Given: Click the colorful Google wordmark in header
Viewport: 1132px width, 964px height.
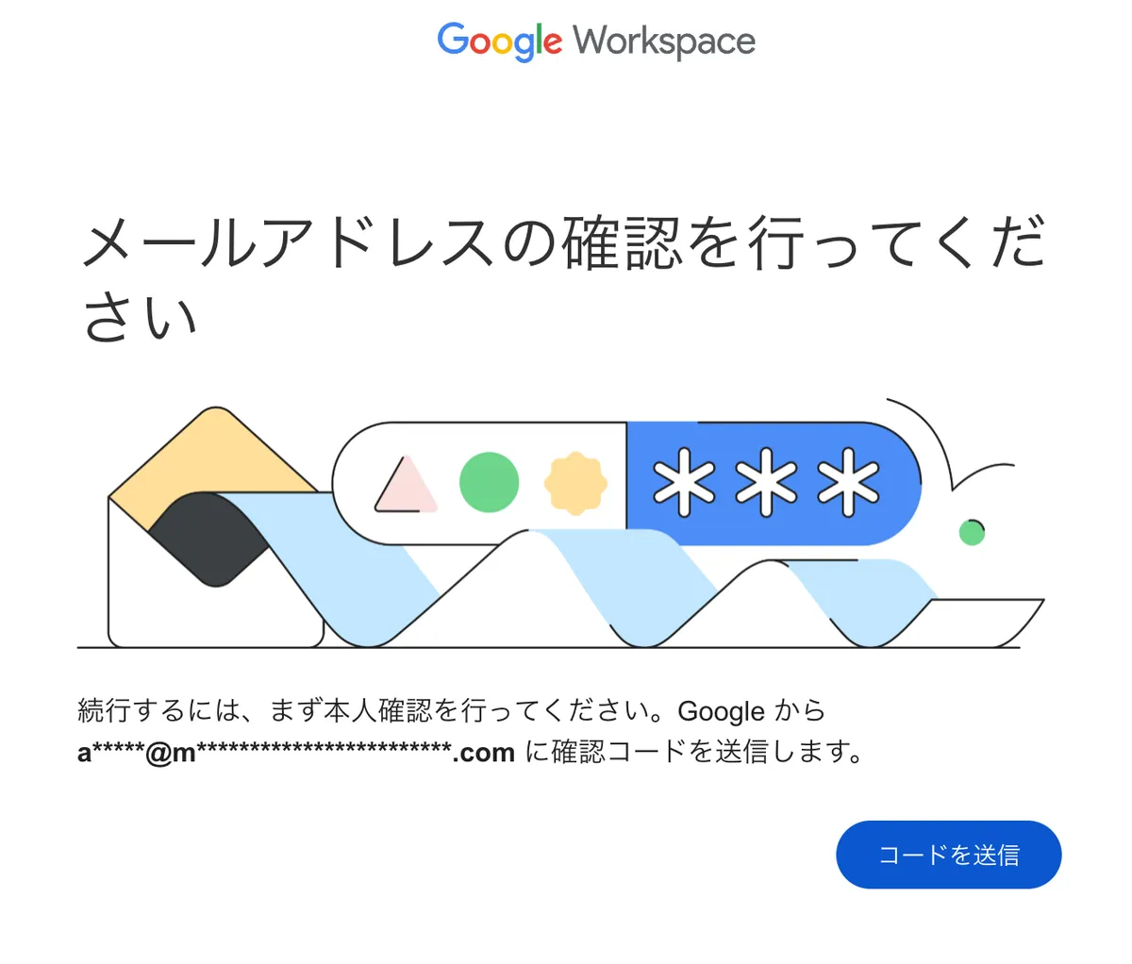Looking at the screenshot, I should (499, 42).
